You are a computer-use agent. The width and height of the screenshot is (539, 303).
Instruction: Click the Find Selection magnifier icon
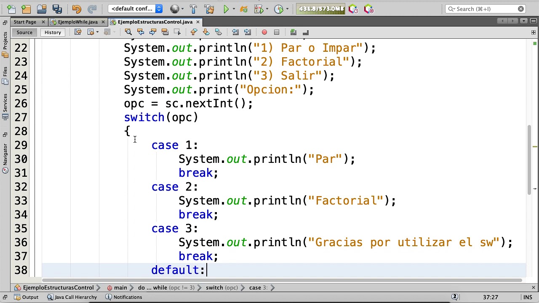coord(128,32)
